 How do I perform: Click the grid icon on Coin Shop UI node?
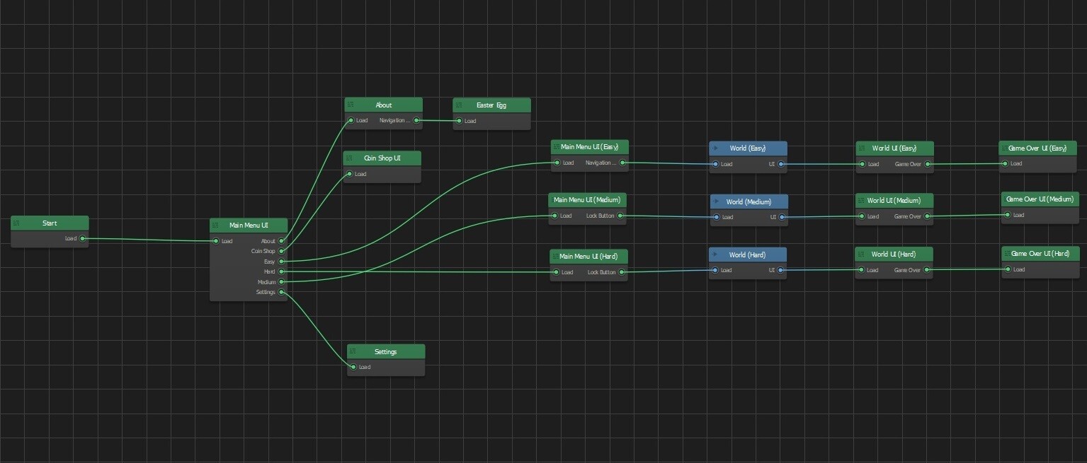click(x=349, y=158)
